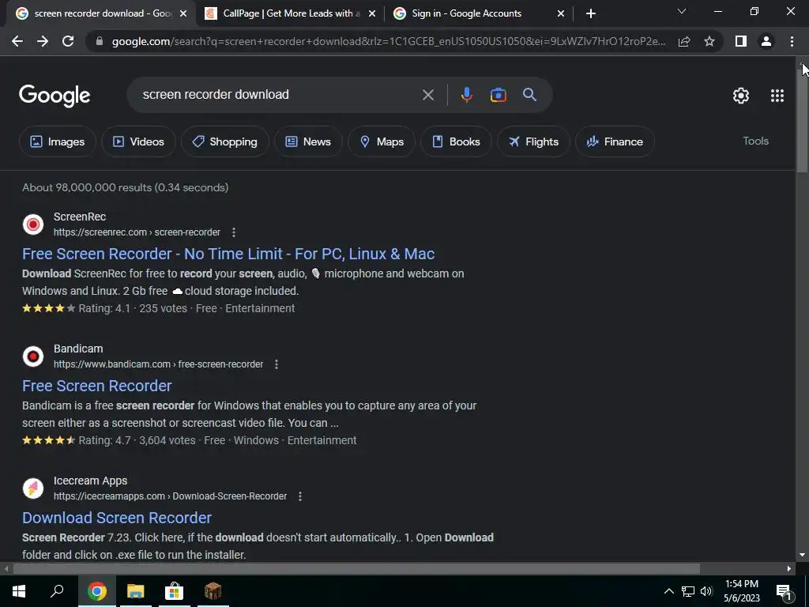
Task: Click the screenrec.com URL breadcrumb
Action: 137,232
